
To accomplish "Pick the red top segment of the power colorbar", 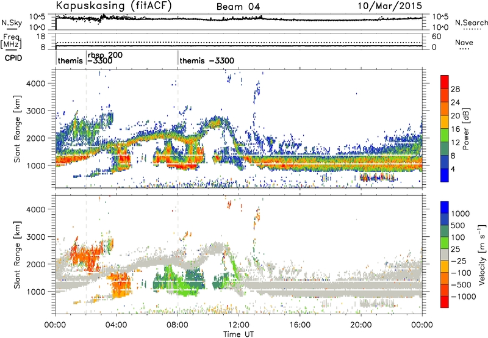I will (x=445, y=82).
